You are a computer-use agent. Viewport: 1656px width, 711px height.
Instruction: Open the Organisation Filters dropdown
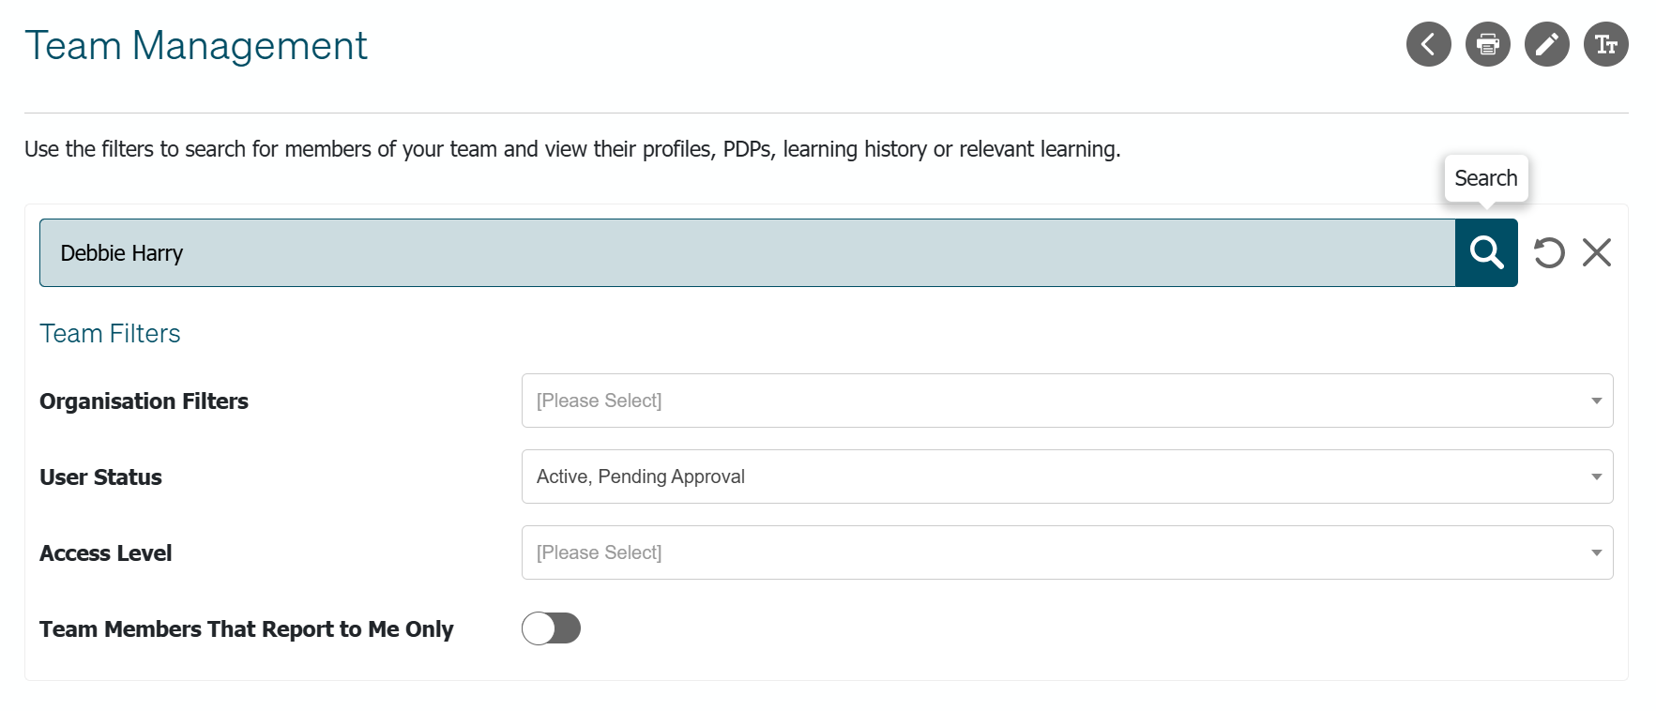coord(1067,401)
